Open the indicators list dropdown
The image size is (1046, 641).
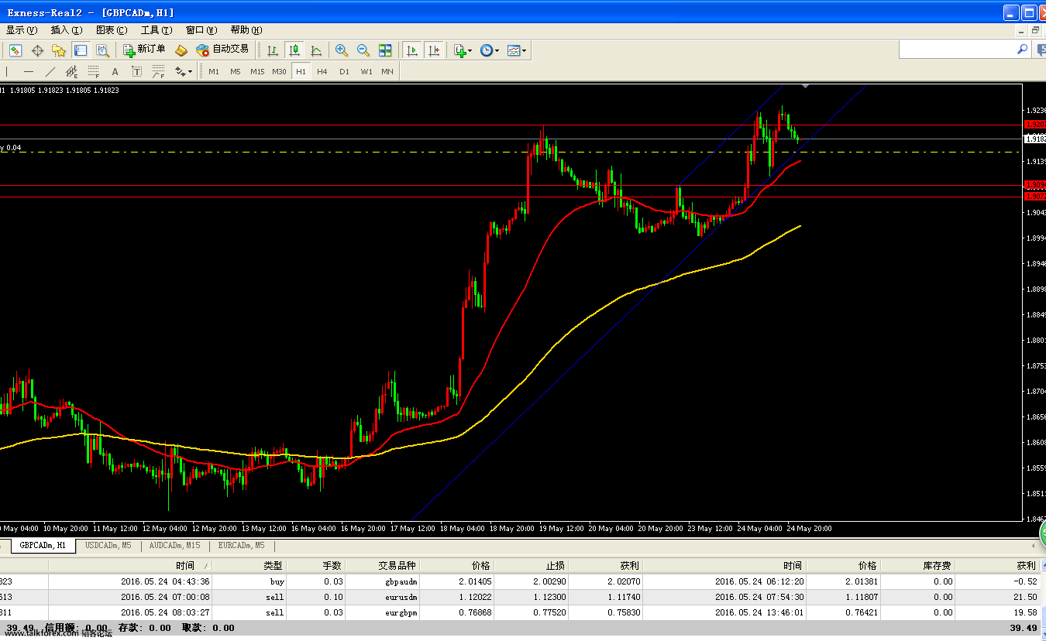[463, 50]
